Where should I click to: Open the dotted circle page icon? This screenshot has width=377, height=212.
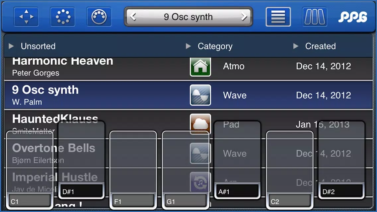pyautogui.click(x=63, y=17)
